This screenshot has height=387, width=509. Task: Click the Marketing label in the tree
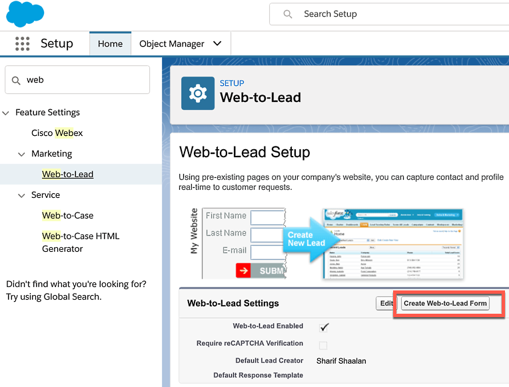point(51,154)
